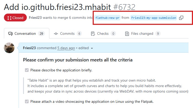Open the Checks tab
This screenshot has width=193, height=108.
(x=103, y=33)
